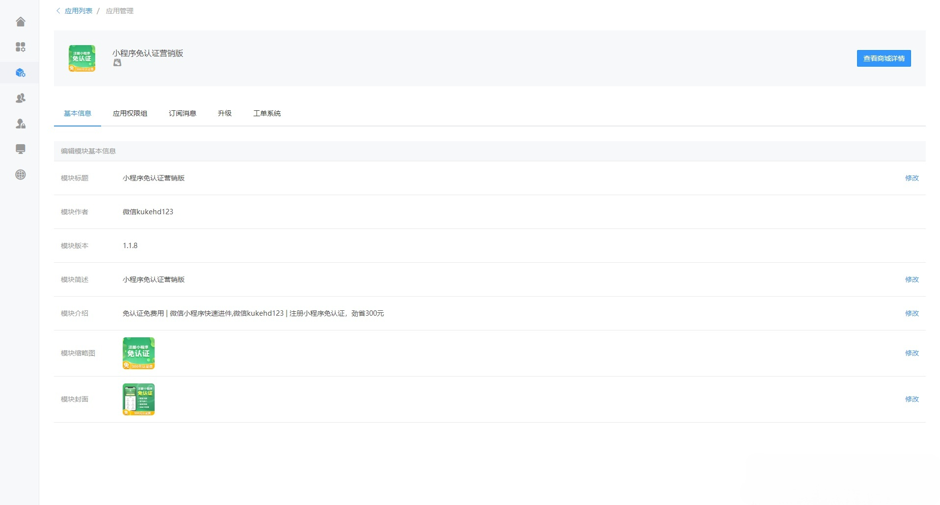
Task: Open the Home icon in sidebar
Action: (20, 22)
